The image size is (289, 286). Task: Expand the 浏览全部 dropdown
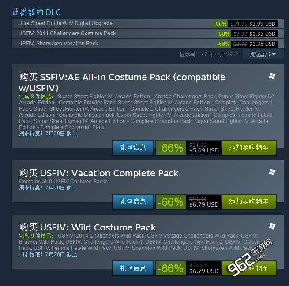click(x=263, y=54)
